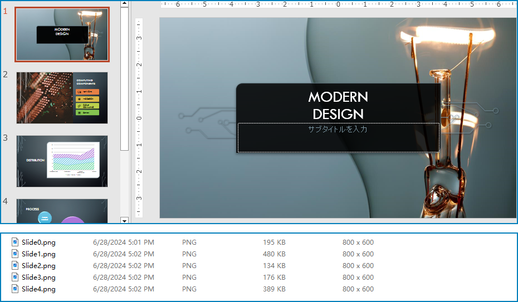The height and width of the screenshot is (302, 518).
Task: Click the slide panel scroll up arrow
Action: [x=124, y=4]
